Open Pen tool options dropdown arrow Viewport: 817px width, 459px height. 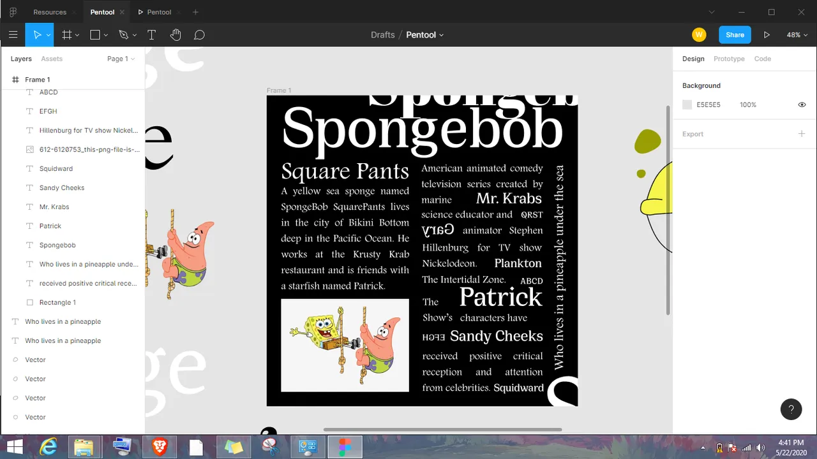134,35
